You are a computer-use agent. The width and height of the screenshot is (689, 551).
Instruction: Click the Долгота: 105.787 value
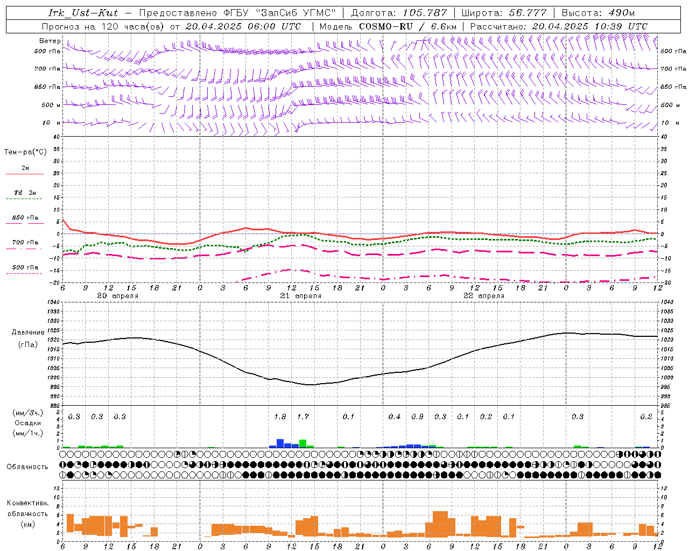tap(399, 13)
